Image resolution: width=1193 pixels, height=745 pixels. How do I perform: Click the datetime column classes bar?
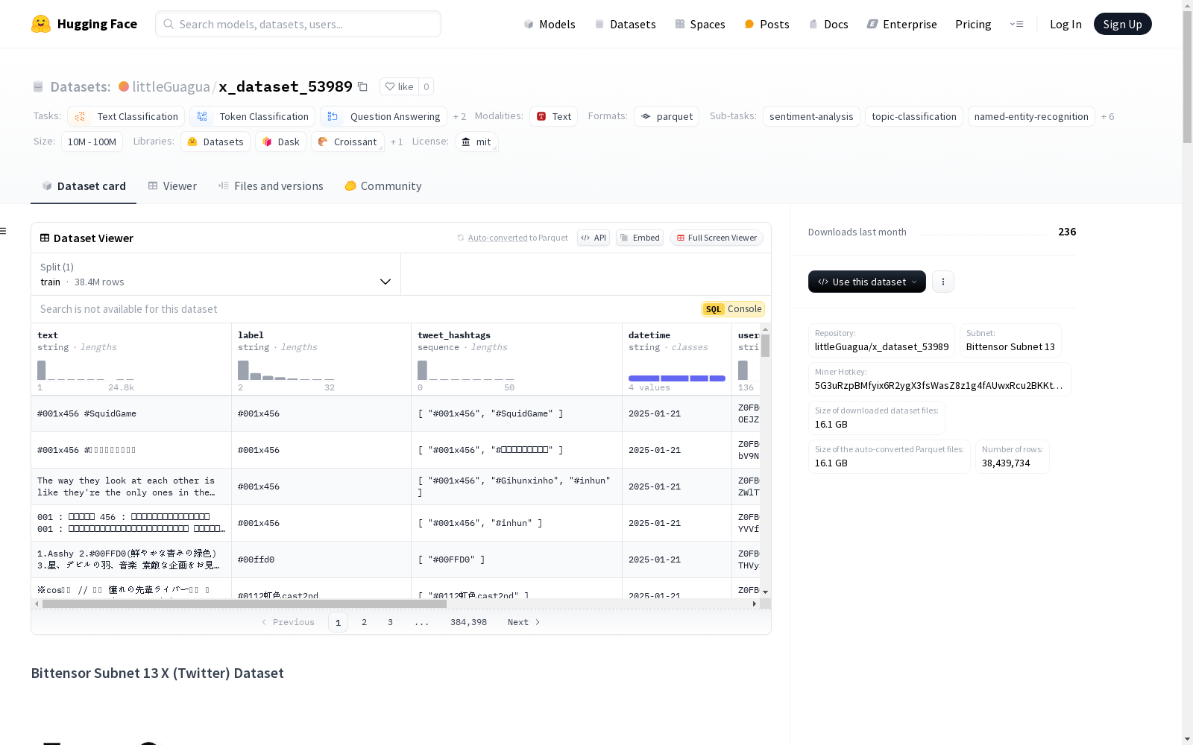(677, 378)
